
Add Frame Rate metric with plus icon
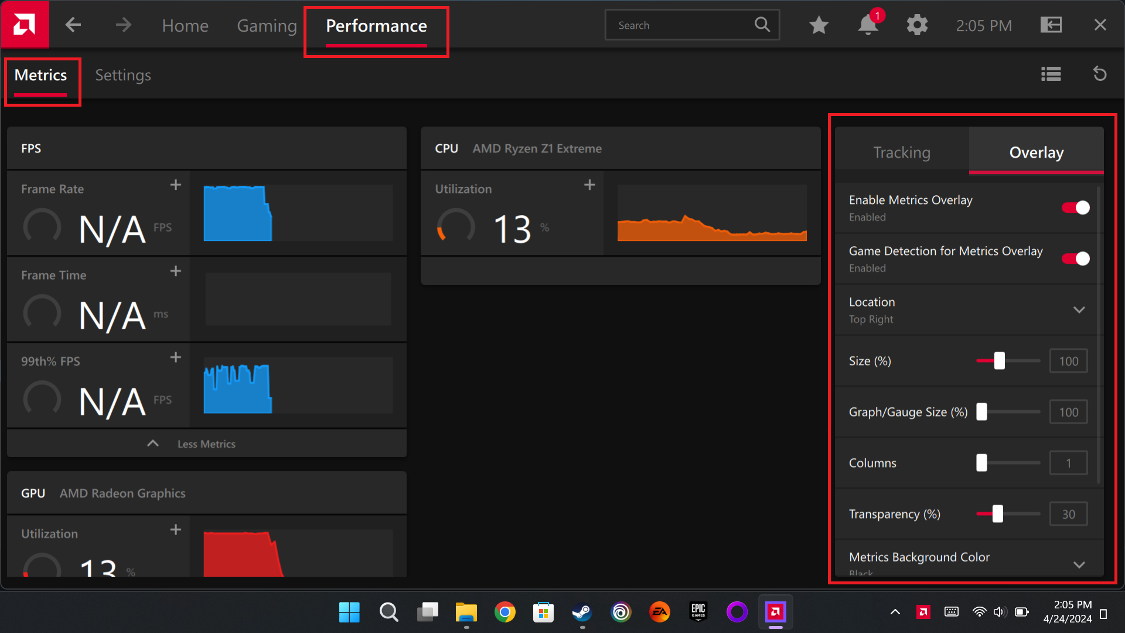(x=175, y=185)
